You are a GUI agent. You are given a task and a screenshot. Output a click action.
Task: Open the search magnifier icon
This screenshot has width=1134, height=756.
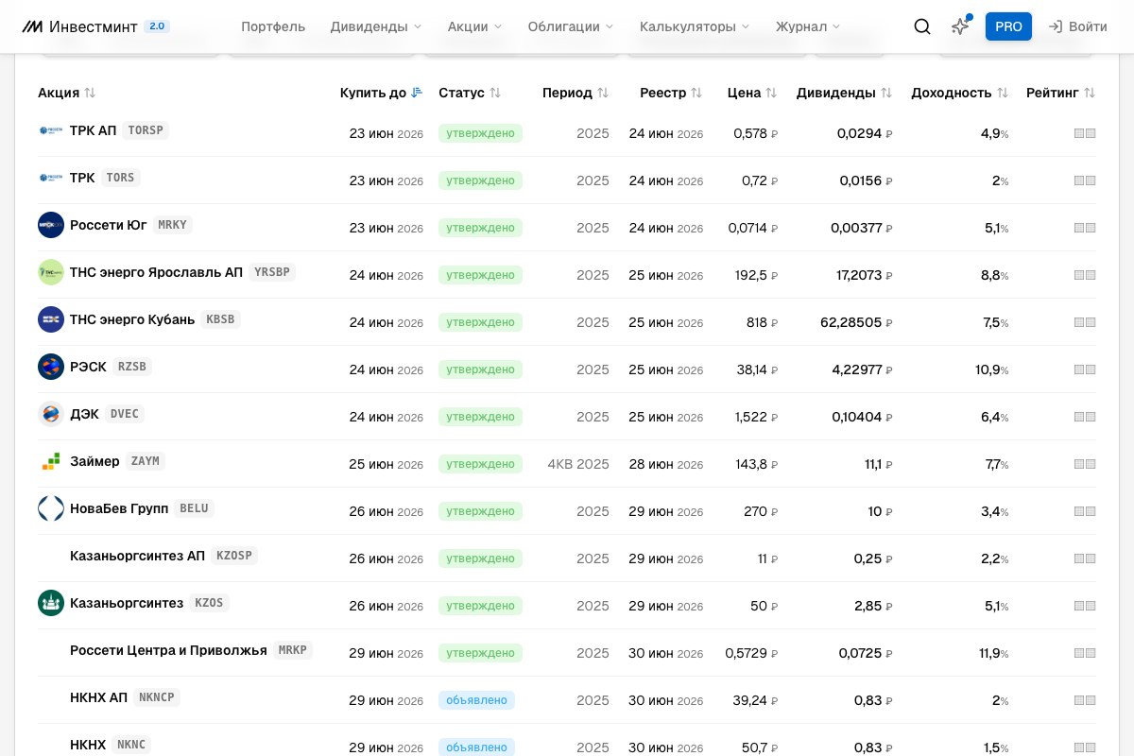coord(922,26)
